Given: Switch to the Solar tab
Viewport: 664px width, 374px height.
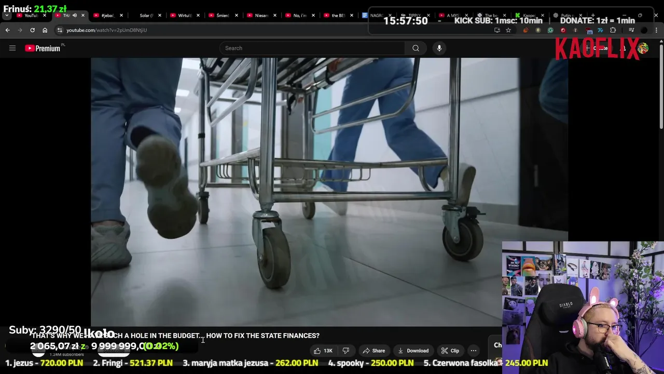Looking at the screenshot, I should [145, 16].
